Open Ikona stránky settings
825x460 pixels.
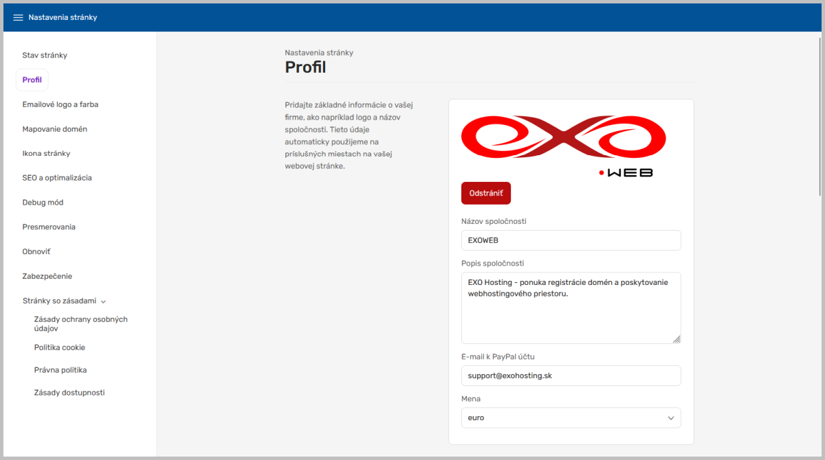46,153
